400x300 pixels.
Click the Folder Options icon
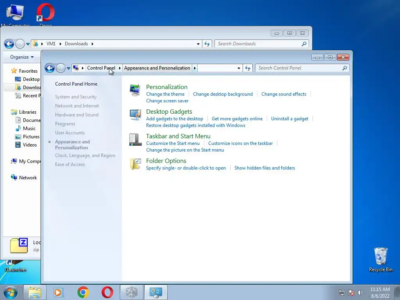coord(135,164)
